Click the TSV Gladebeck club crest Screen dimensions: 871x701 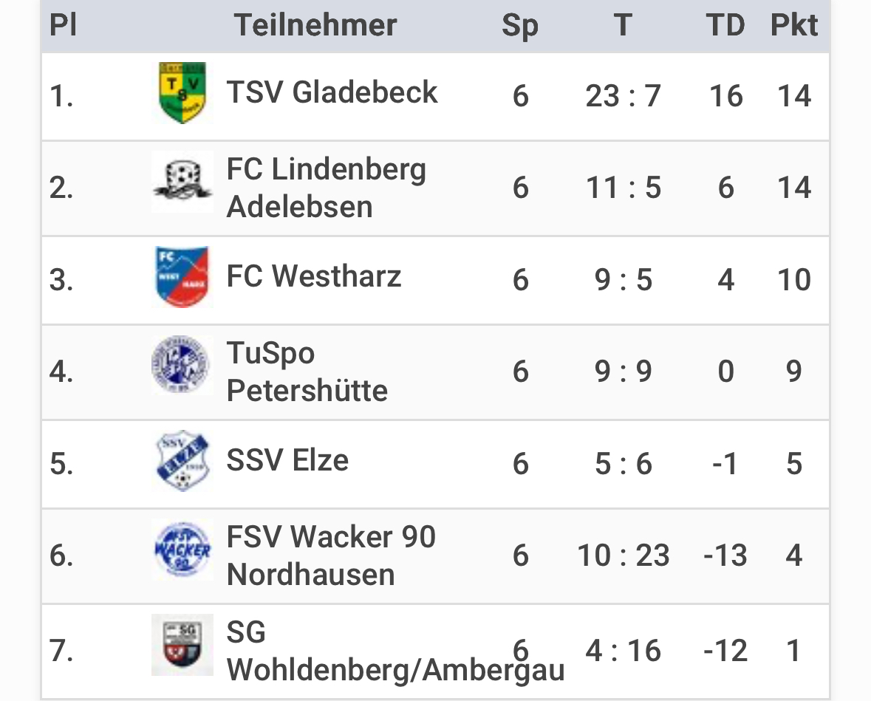coord(182,93)
